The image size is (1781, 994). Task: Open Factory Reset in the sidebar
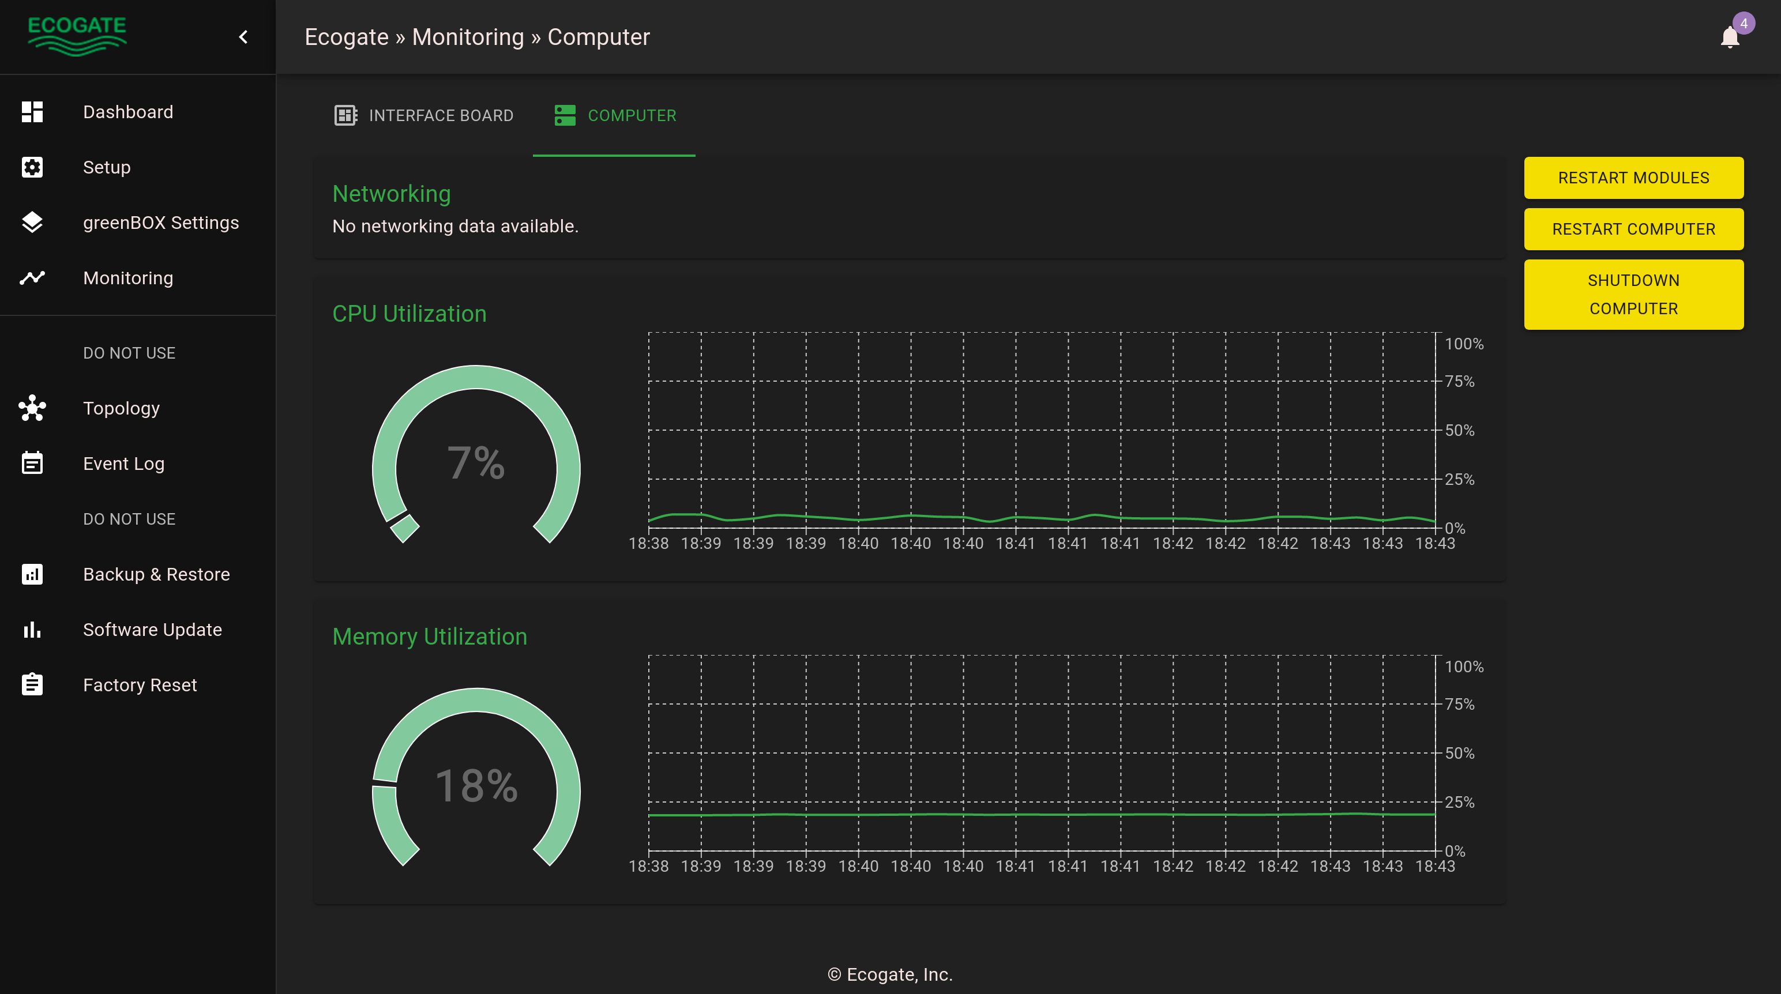pyautogui.click(x=138, y=684)
